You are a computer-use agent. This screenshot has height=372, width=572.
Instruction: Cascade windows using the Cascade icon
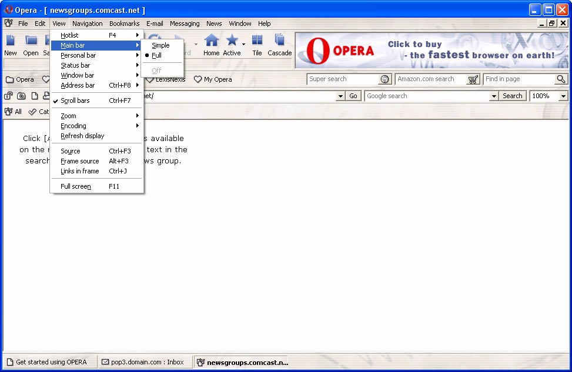(280, 41)
